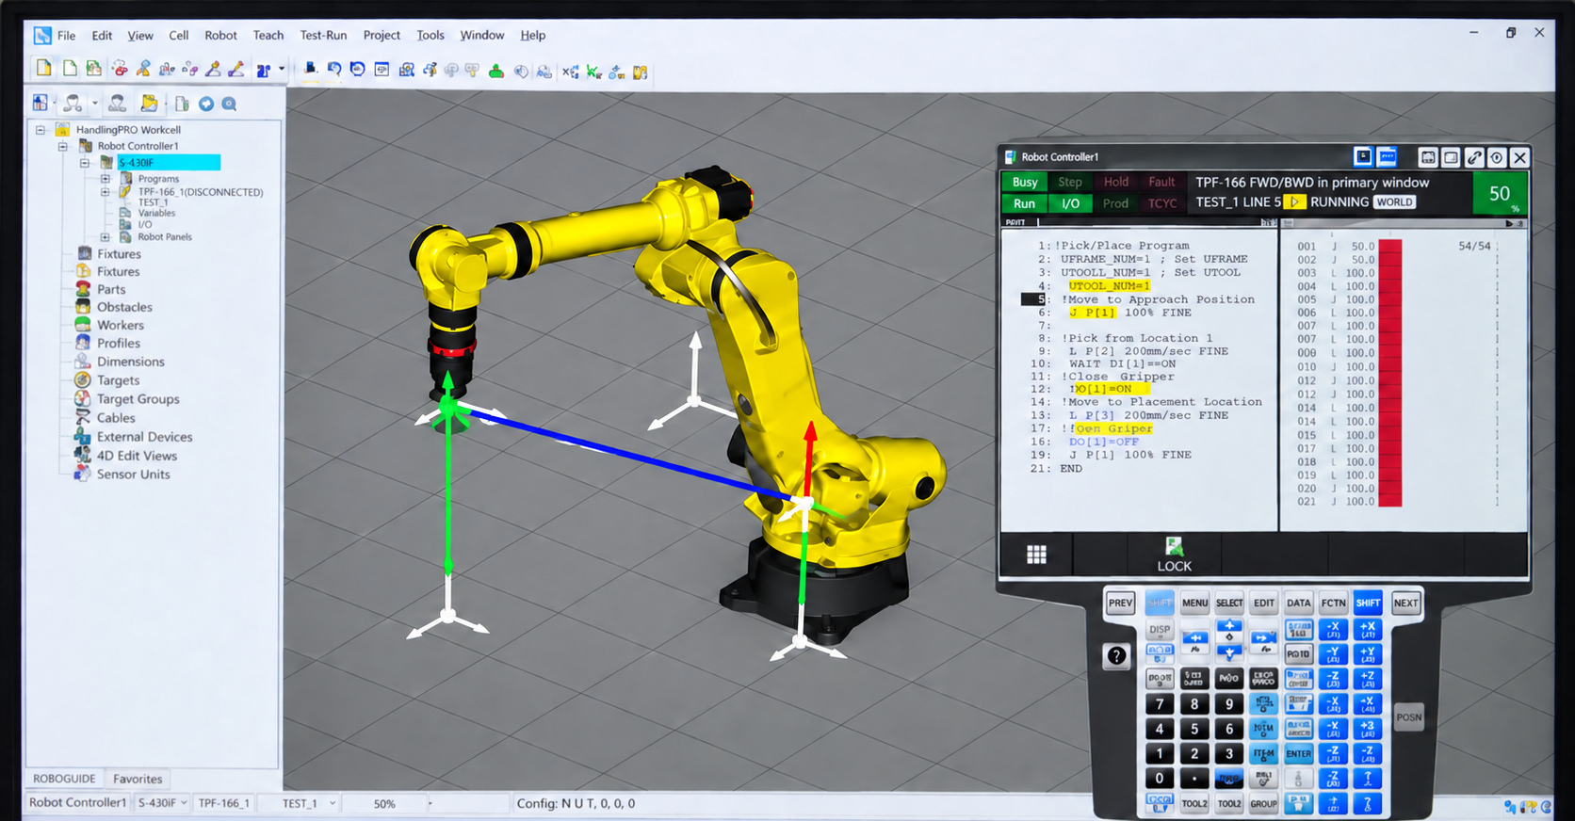Screen dimensions: 1575x821
Task: Click the navigator blue arrow circle icon
Action: pyautogui.click(x=206, y=104)
